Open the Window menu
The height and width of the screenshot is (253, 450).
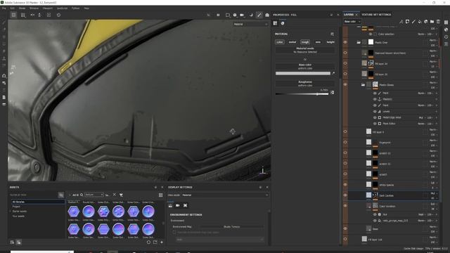(34, 8)
